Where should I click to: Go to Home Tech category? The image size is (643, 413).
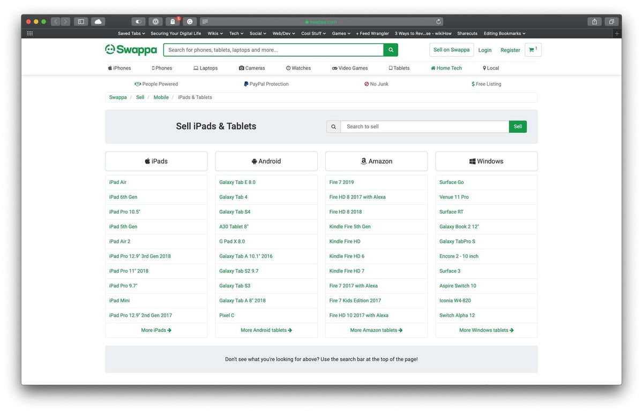pyautogui.click(x=446, y=68)
